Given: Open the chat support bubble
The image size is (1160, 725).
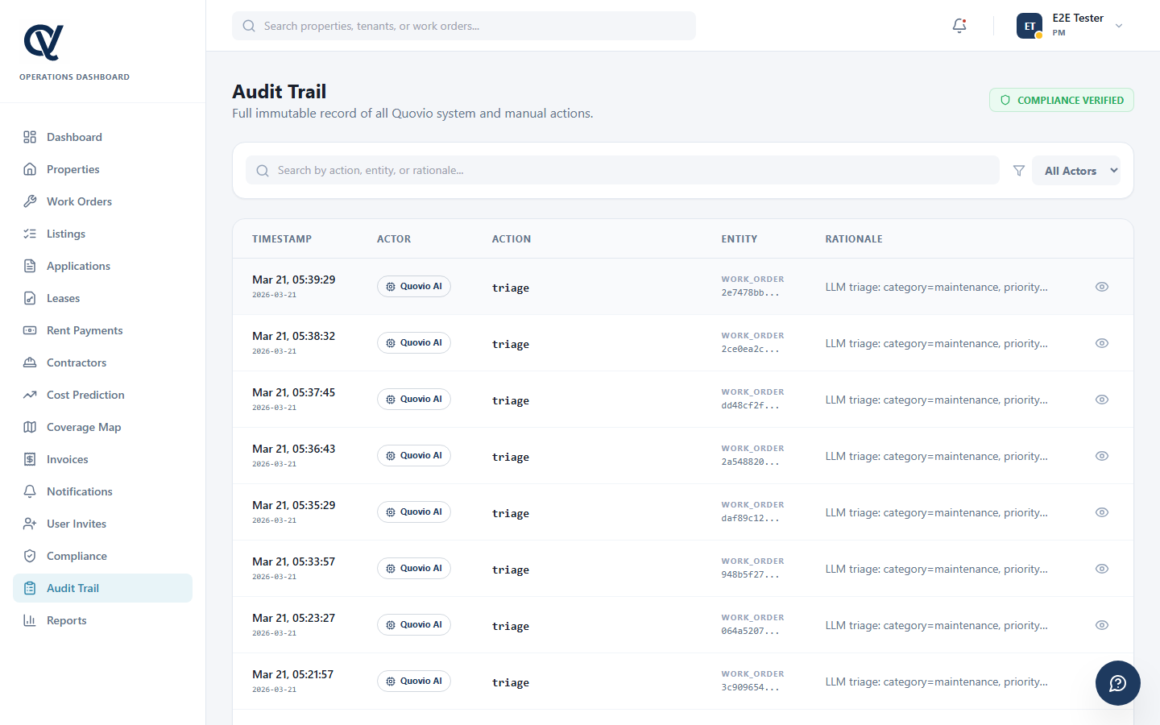Looking at the screenshot, I should pyautogui.click(x=1117, y=682).
